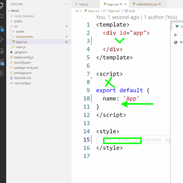Image resolution: width=183 pixels, height=183 pixels.
Task: Click the globe icon in browser preview
Action: coord(176,42)
